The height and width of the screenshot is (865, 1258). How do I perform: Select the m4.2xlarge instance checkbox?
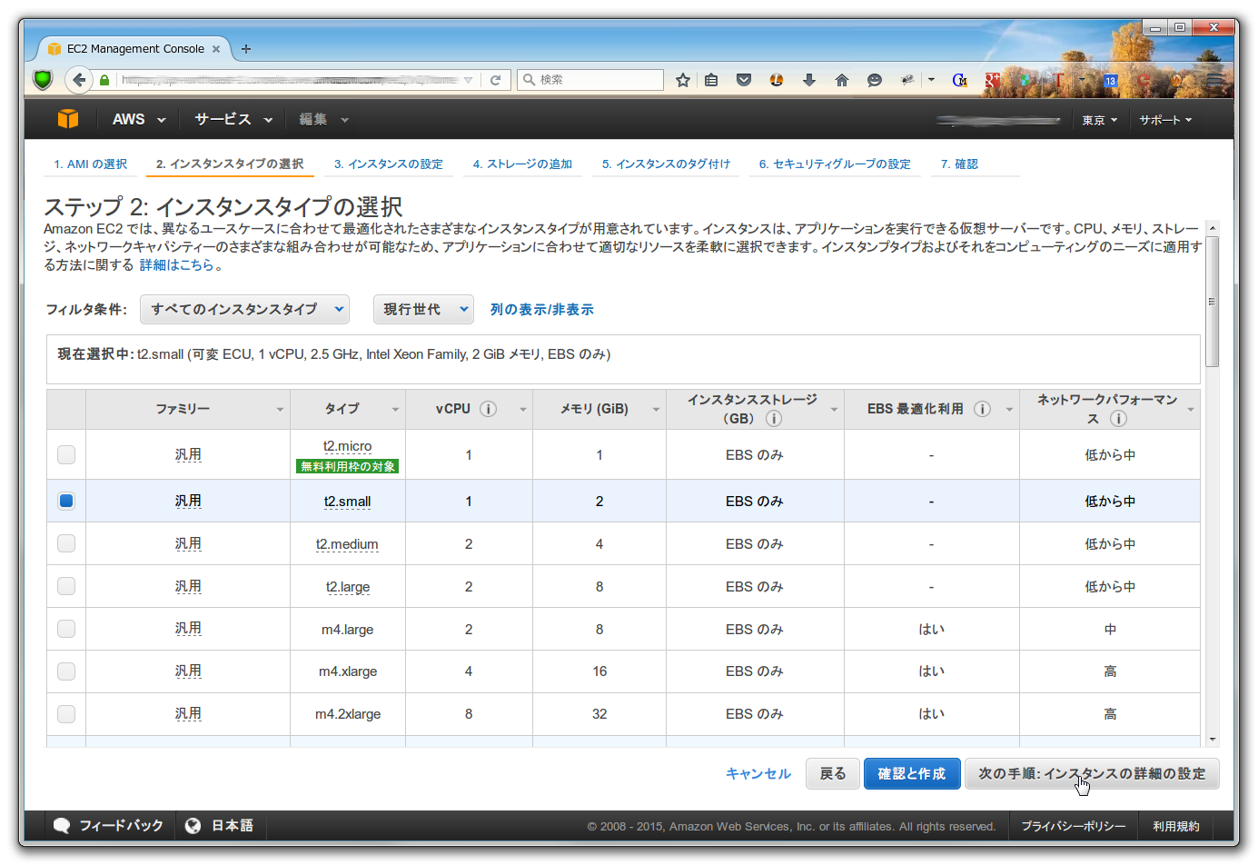66,714
